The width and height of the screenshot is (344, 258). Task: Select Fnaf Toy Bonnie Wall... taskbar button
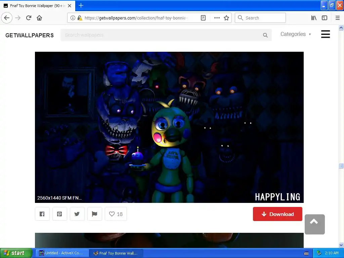pyautogui.click(x=116, y=253)
